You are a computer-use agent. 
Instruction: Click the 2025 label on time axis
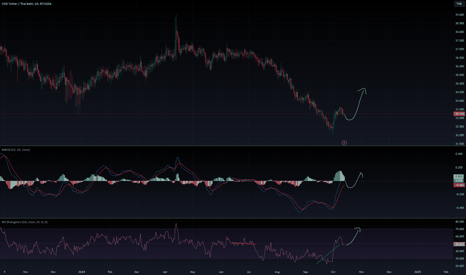coord(417,272)
